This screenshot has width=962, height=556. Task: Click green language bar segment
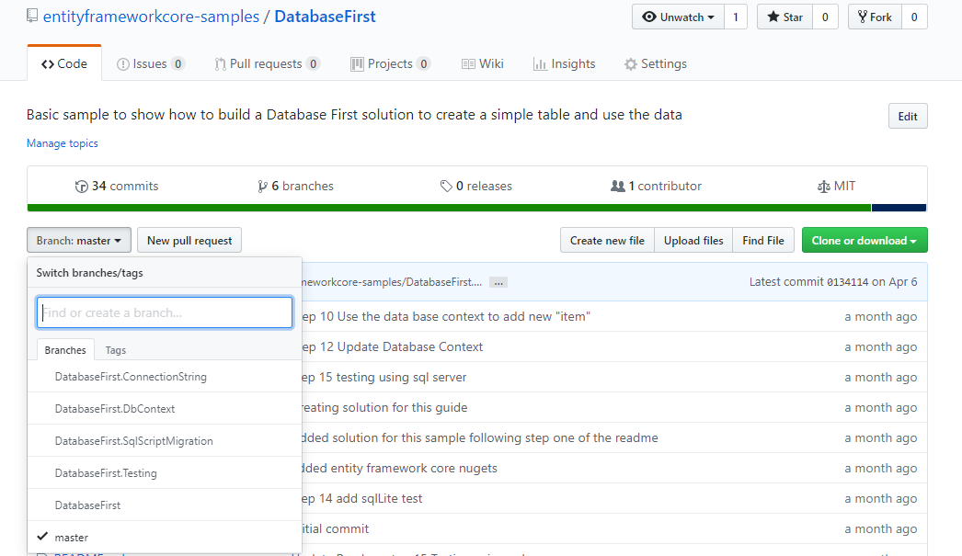coord(449,208)
